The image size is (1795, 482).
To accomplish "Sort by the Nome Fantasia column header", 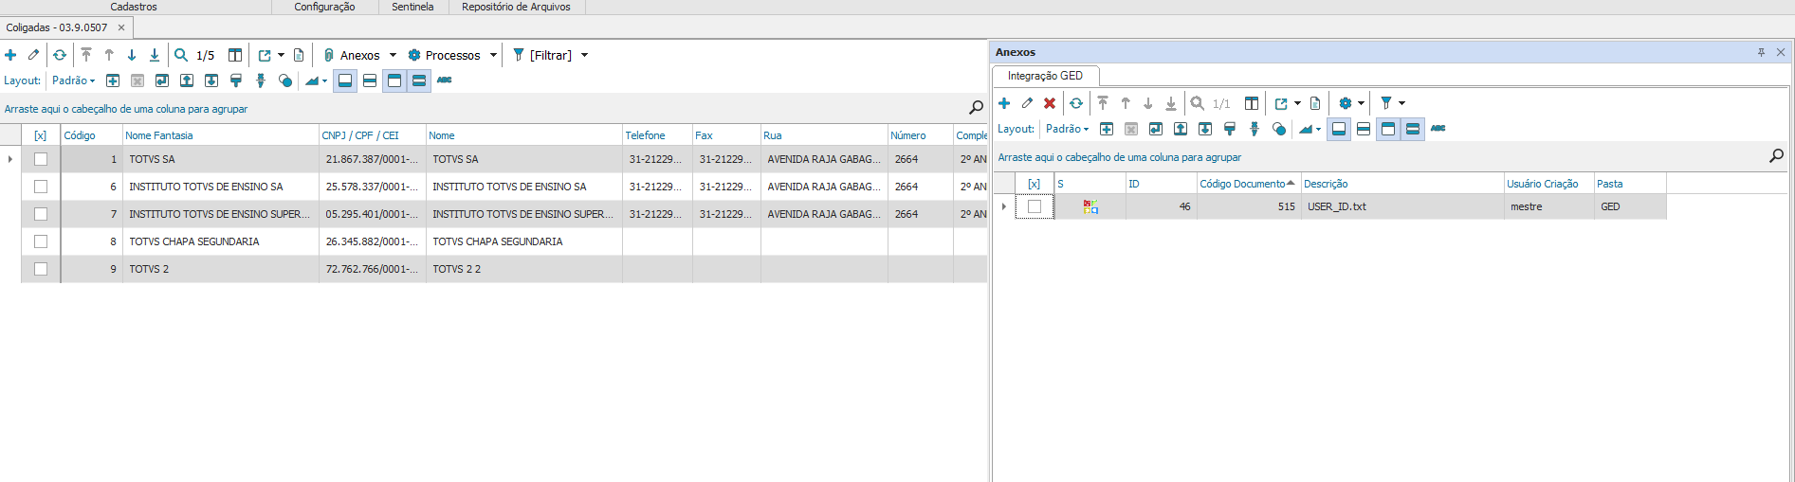I will click(x=220, y=135).
